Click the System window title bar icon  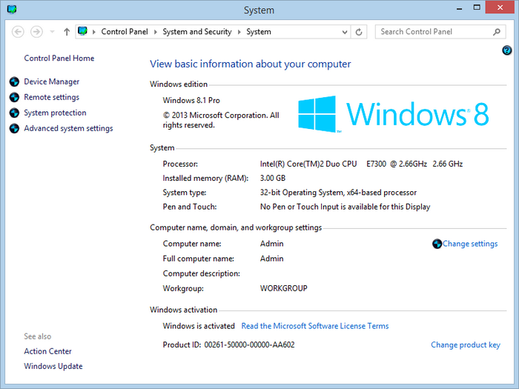coord(12,9)
